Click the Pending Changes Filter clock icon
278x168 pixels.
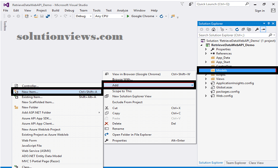tap(222, 29)
